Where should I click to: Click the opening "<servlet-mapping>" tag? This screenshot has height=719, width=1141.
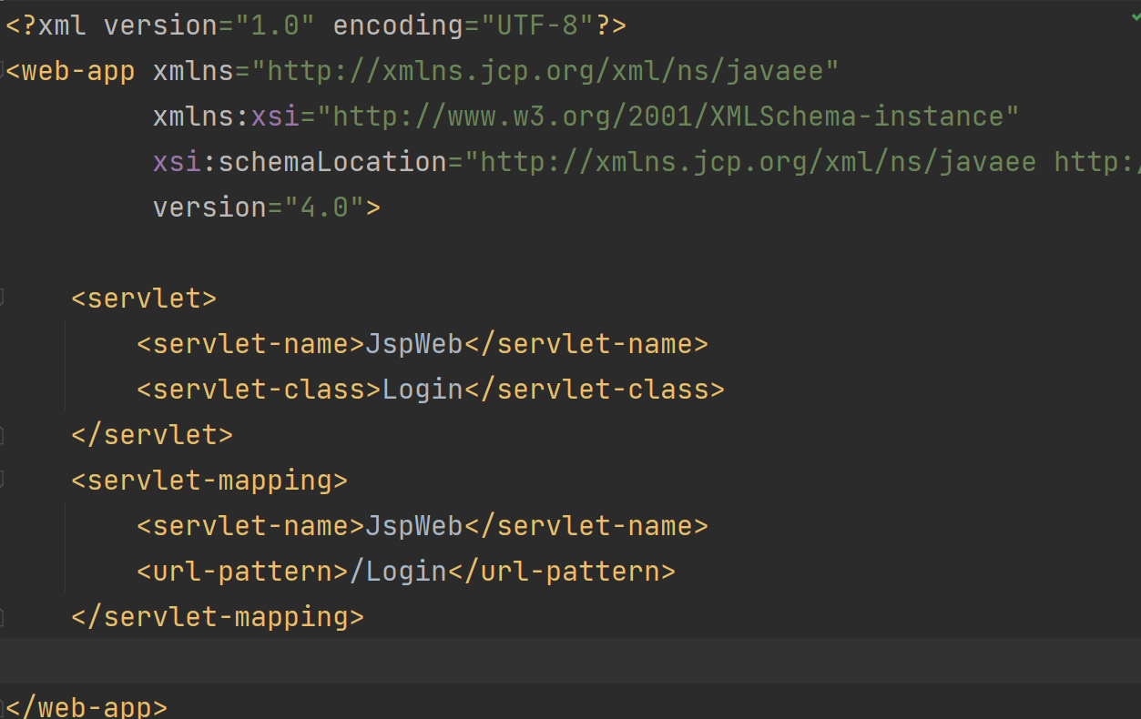click(209, 481)
